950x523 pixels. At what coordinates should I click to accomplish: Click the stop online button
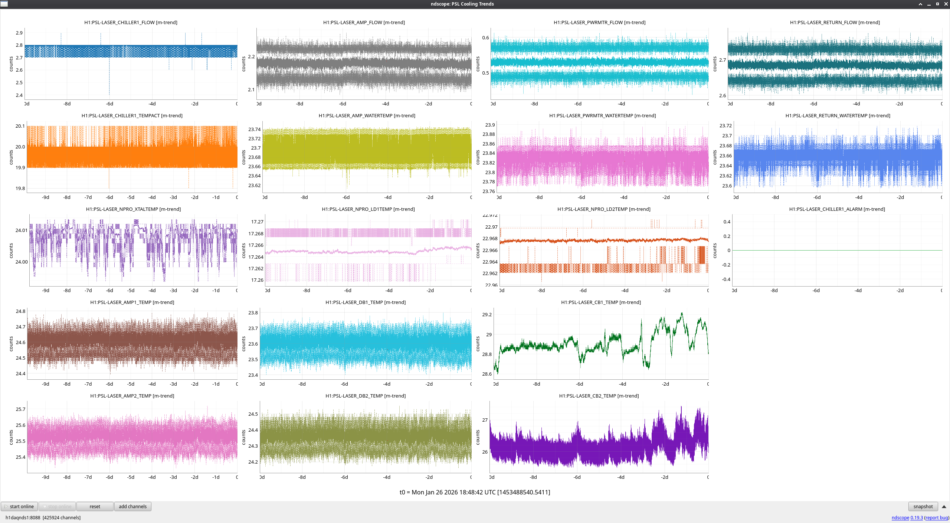click(57, 506)
